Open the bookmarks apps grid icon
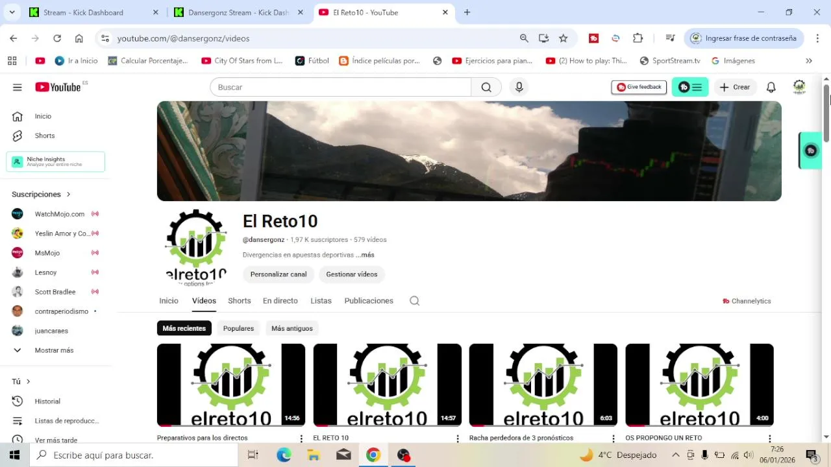 coord(12,60)
